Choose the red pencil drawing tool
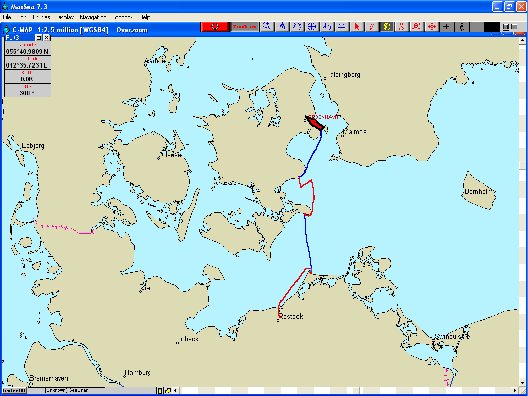The image size is (528, 396). click(372, 27)
